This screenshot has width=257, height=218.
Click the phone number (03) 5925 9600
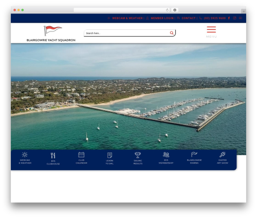(x=215, y=18)
